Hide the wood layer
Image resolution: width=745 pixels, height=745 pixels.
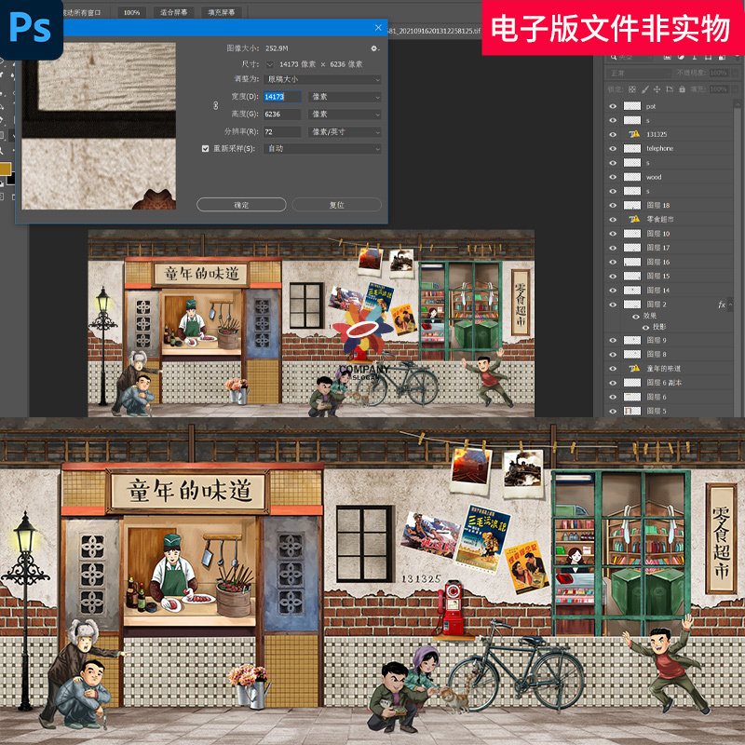coord(613,177)
